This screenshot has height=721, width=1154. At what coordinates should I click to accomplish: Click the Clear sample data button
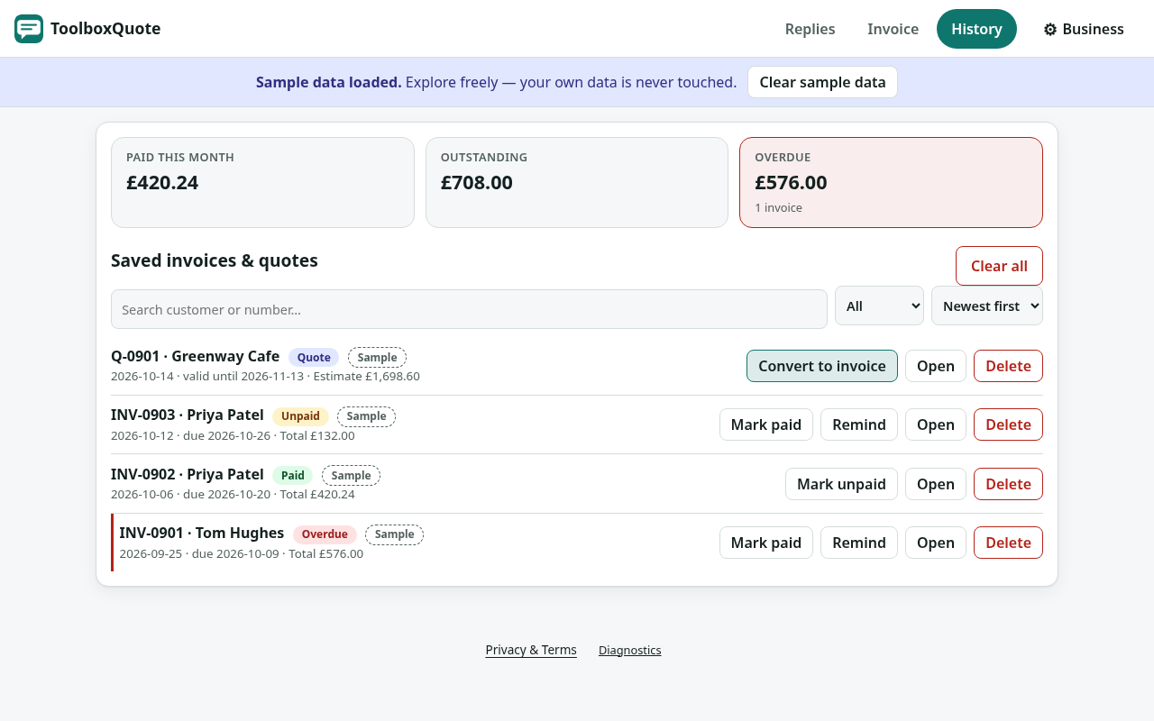pos(822,82)
